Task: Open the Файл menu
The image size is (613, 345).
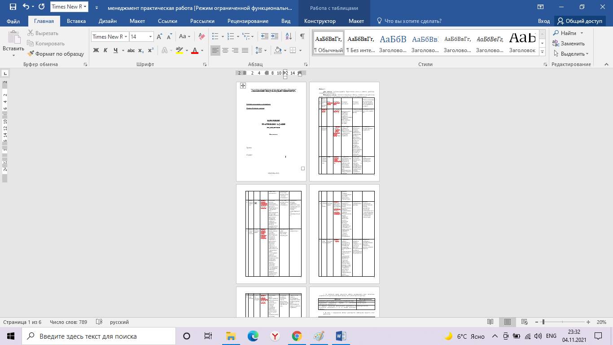Action: pos(13,21)
